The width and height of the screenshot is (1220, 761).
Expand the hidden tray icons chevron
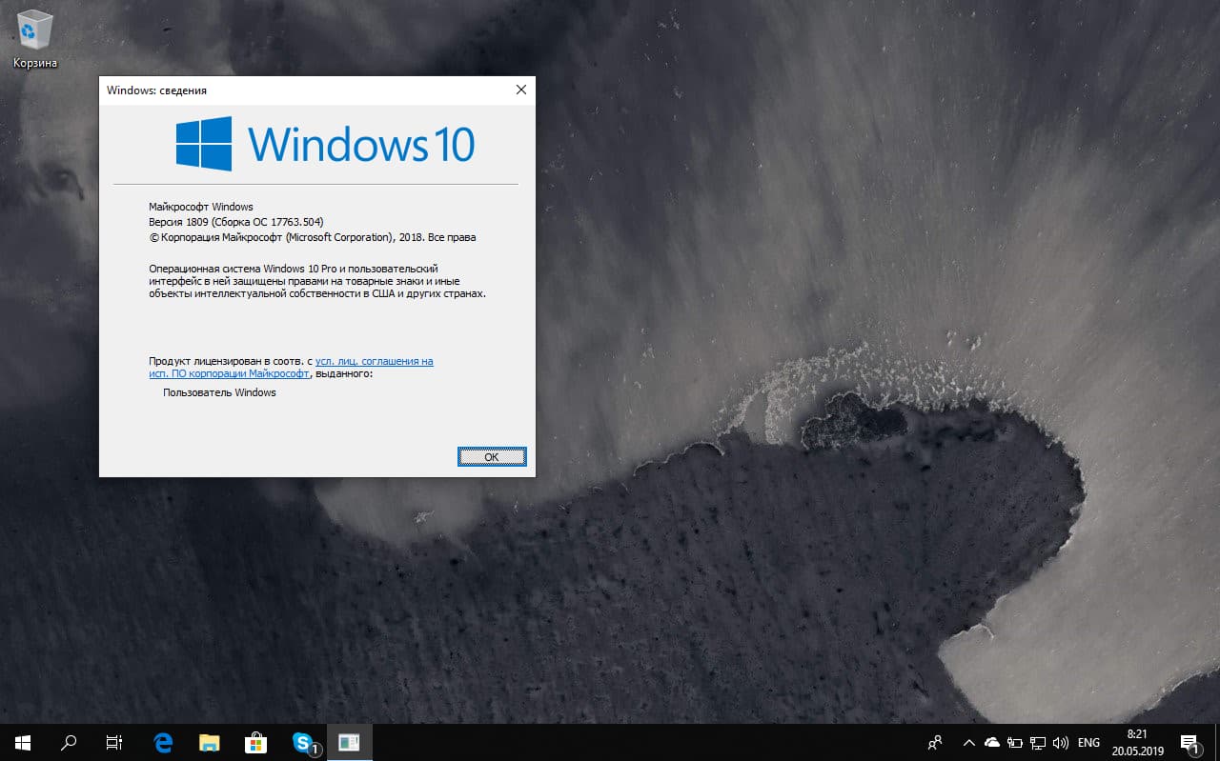968,742
